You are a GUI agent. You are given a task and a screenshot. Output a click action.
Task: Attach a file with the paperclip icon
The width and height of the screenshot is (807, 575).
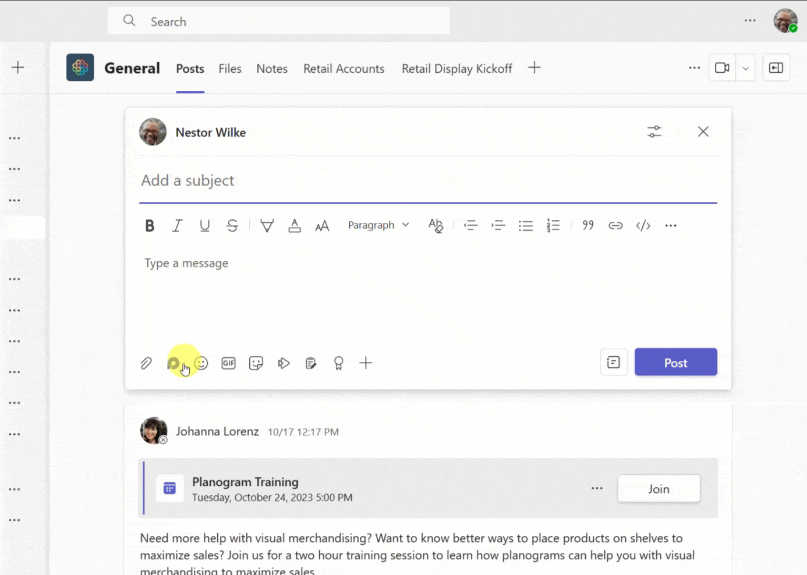tap(146, 363)
